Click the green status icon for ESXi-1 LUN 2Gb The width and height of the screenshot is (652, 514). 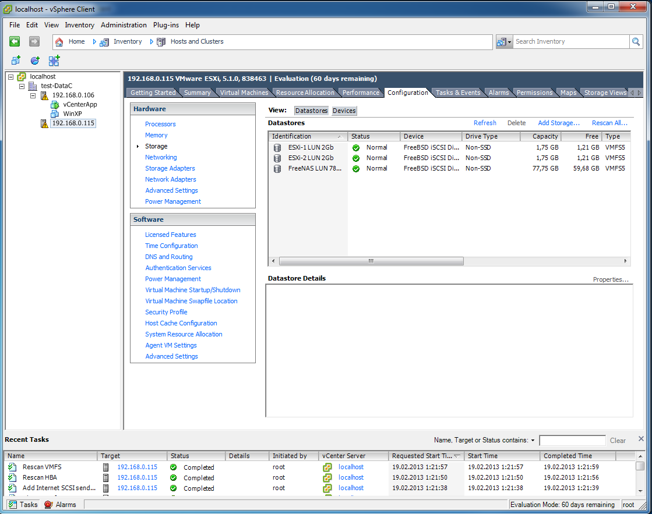[356, 147]
